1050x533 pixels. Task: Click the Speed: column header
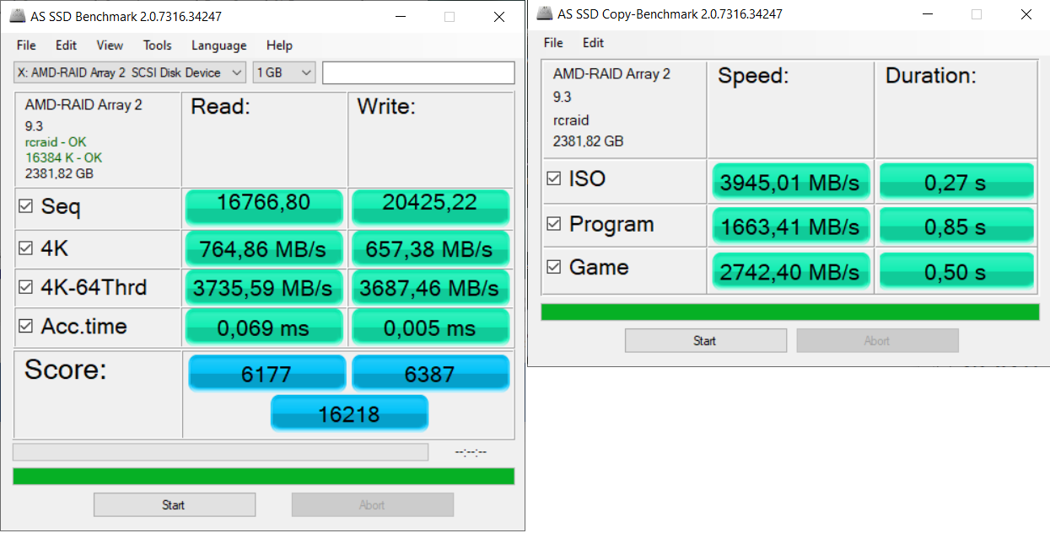pos(753,76)
